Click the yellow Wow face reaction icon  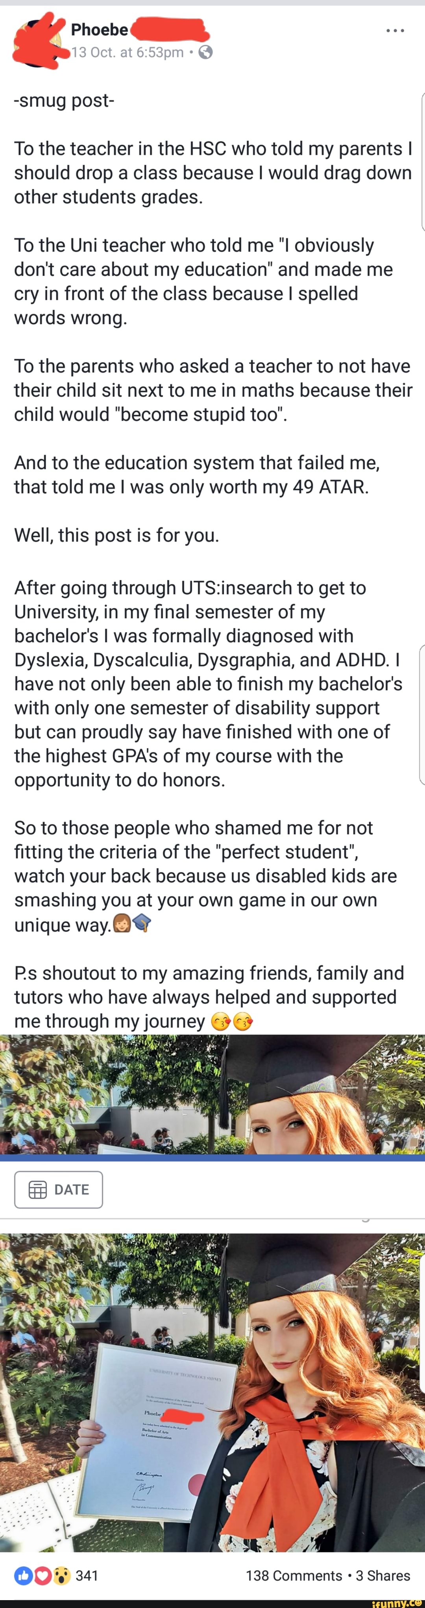click(61, 1575)
